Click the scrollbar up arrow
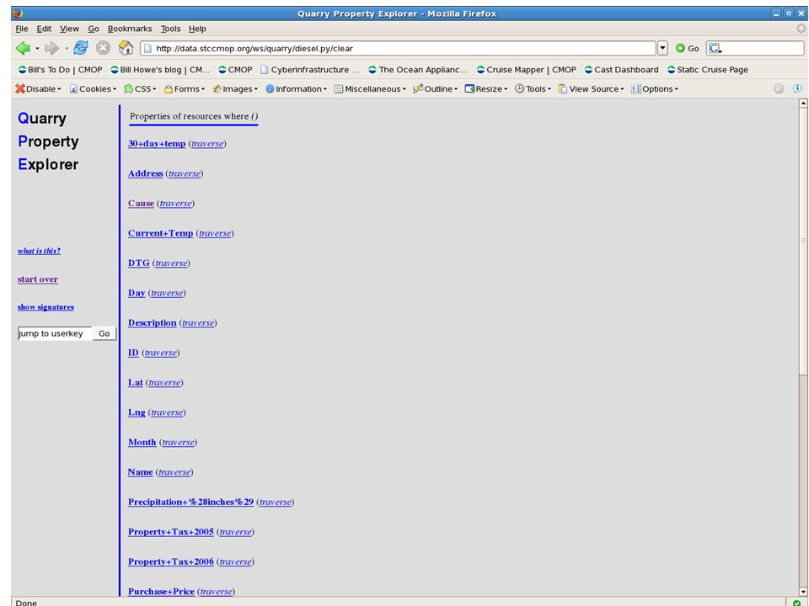Image resolution: width=809 pixels, height=606 pixels. (x=803, y=103)
